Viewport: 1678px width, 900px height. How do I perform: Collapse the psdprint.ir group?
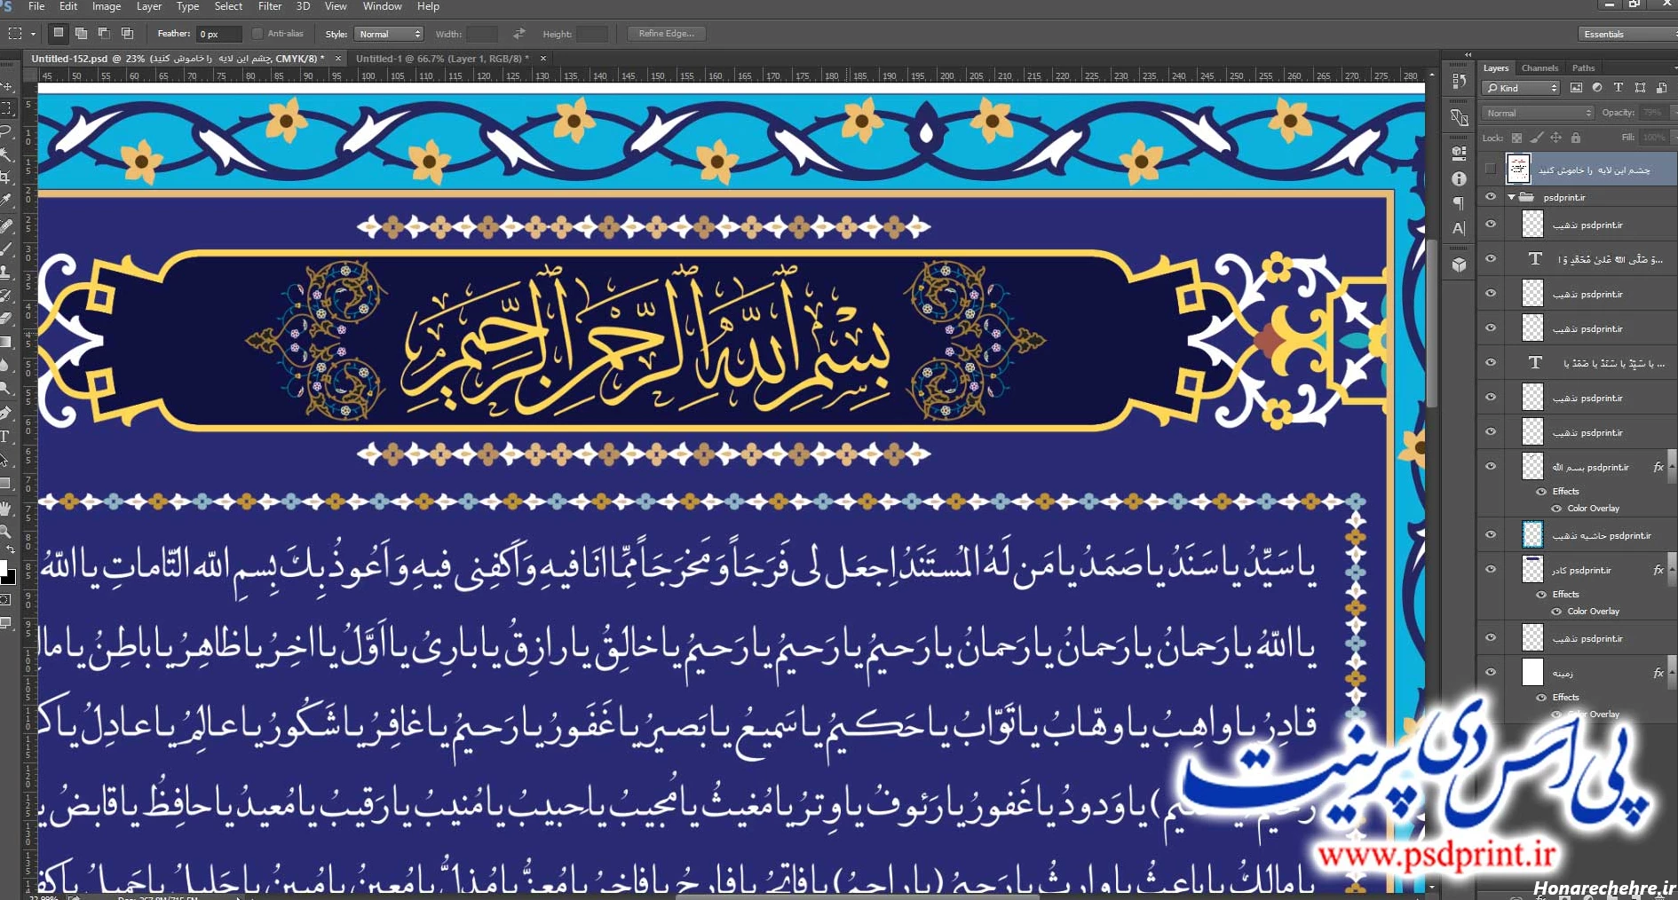click(x=1511, y=197)
